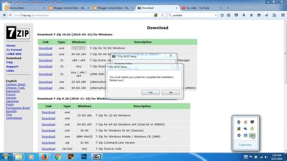Open a new tab with plus button

pos(228,8)
